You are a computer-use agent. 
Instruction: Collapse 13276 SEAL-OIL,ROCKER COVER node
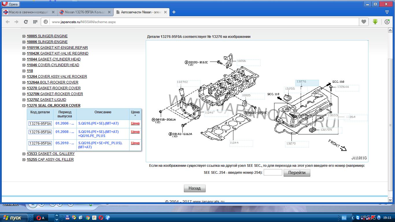(24, 106)
